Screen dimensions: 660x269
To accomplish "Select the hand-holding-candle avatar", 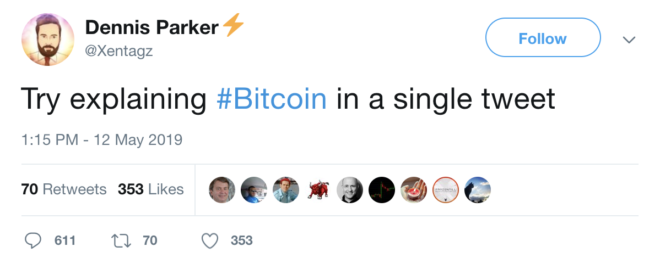I will pyautogui.click(x=414, y=190).
